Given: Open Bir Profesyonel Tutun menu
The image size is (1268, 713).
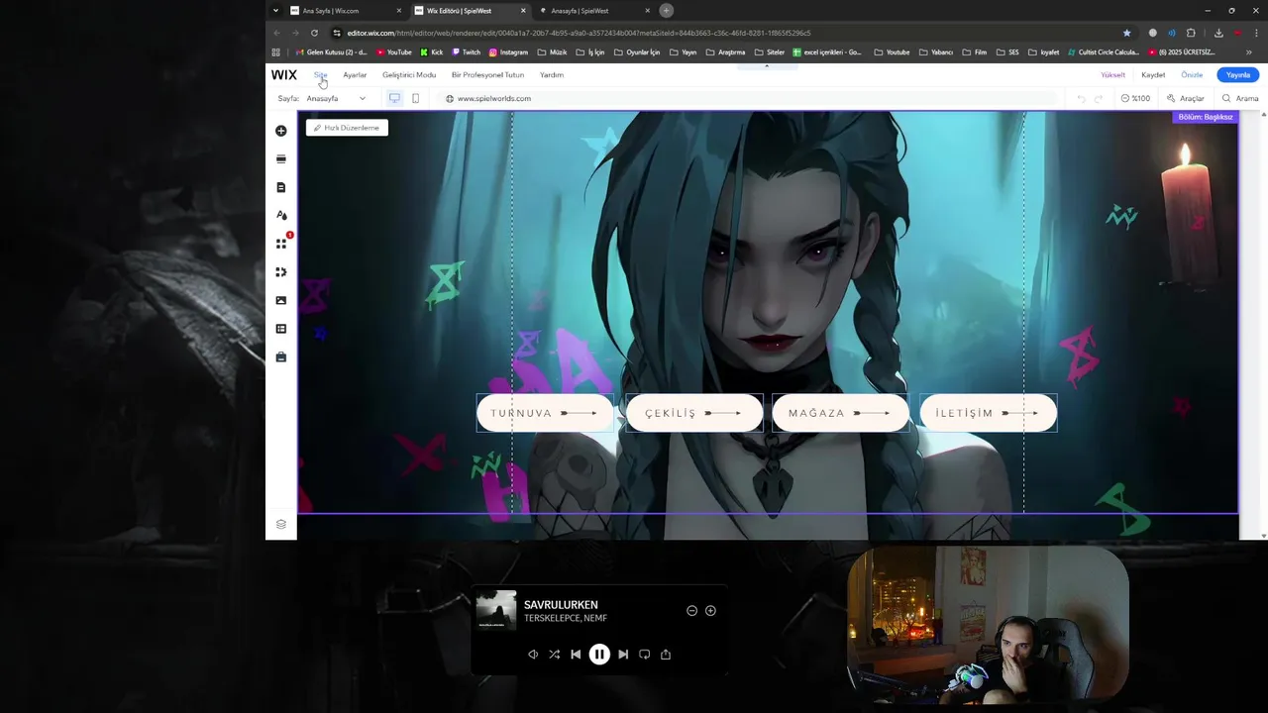Looking at the screenshot, I should 487,75.
